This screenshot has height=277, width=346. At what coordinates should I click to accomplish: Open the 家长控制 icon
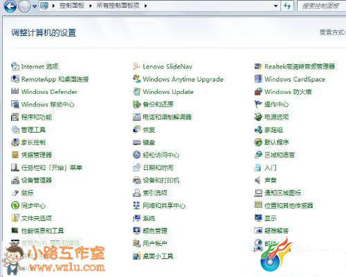click(15, 142)
